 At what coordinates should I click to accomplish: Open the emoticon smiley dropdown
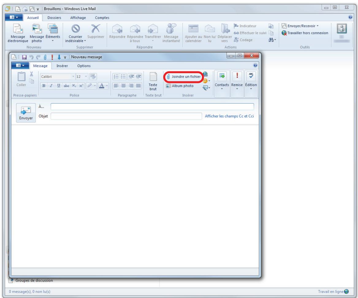pyautogui.click(x=206, y=81)
